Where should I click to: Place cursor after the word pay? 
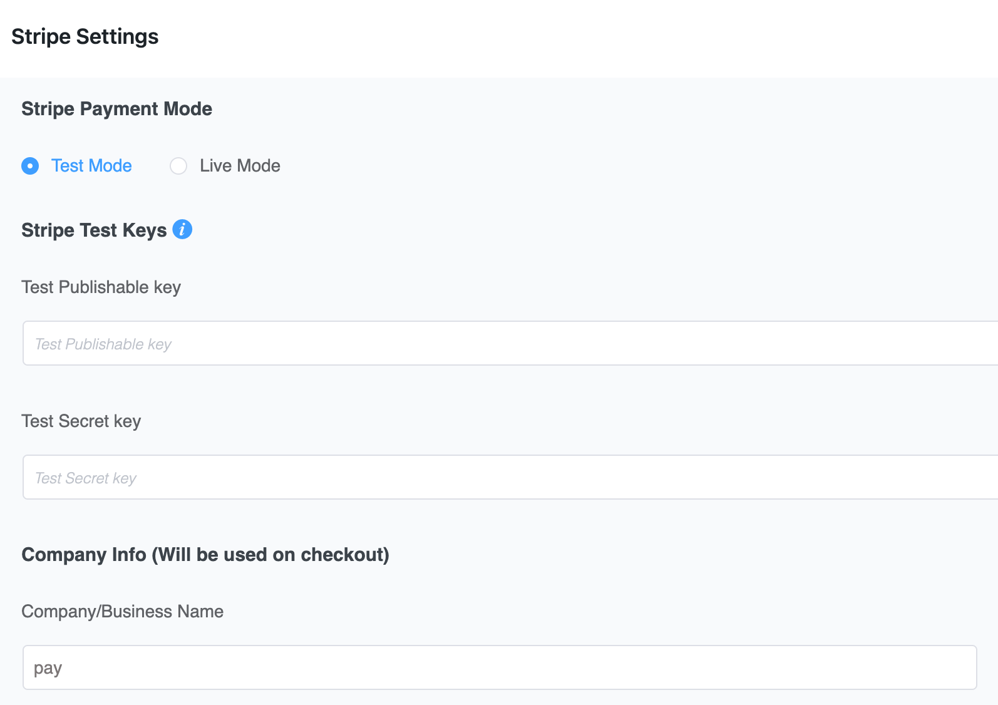pos(64,668)
